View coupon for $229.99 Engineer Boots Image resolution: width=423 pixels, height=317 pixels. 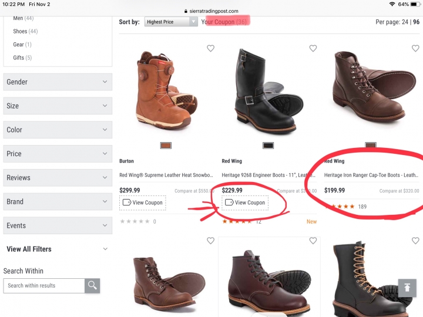[x=245, y=203]
